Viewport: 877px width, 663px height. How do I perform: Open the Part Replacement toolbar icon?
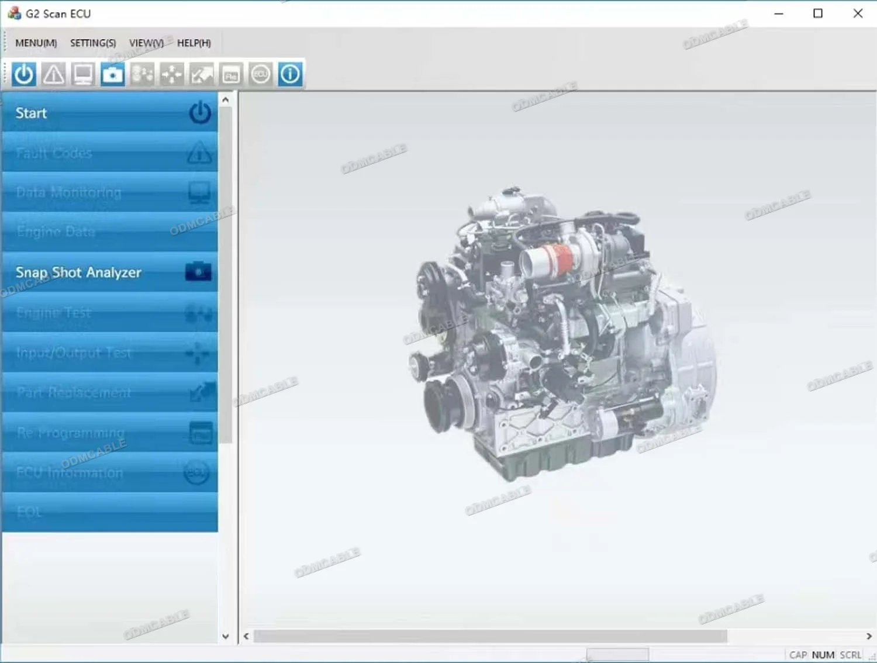201,74
